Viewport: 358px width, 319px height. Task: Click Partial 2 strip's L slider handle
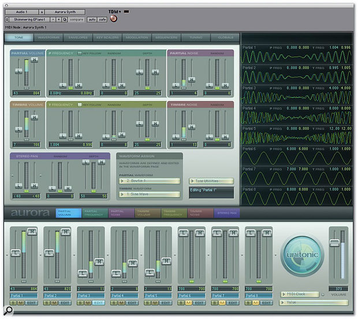point(49,253)
